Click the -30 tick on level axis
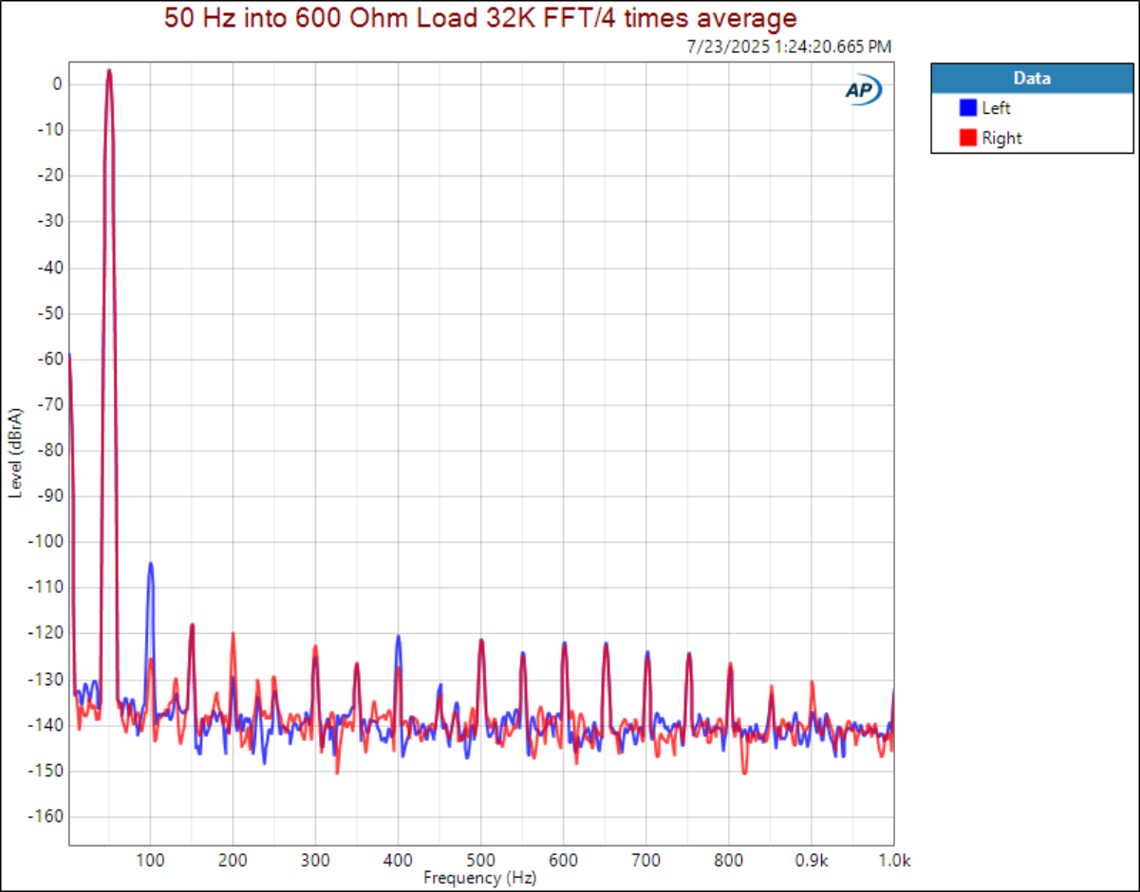The image size is (1140, 892). (x=49, y=221)
